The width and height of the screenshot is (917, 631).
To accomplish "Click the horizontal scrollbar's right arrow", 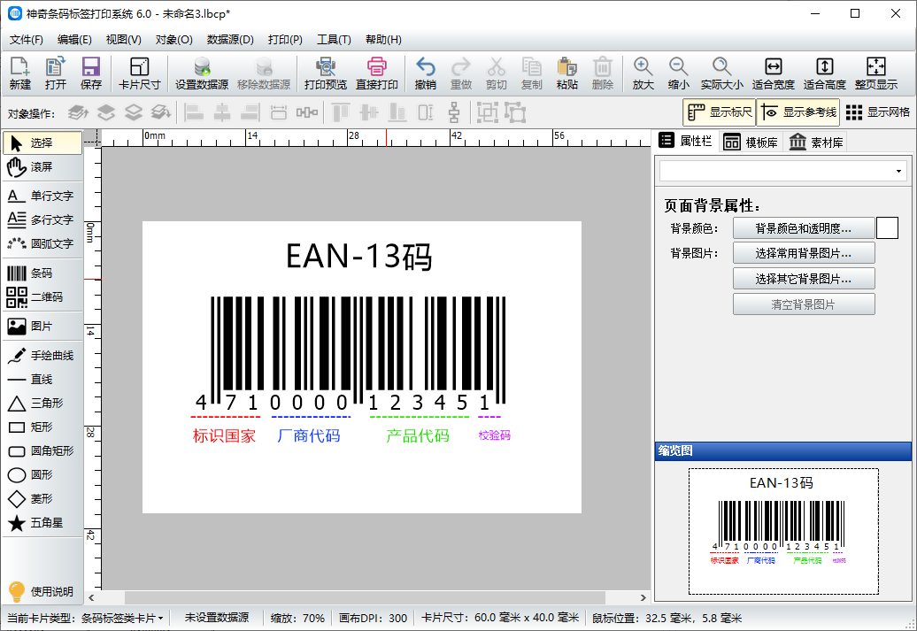I will click(643, 597).
